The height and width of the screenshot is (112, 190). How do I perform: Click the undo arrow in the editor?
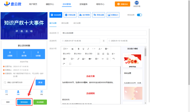(114, 59)
